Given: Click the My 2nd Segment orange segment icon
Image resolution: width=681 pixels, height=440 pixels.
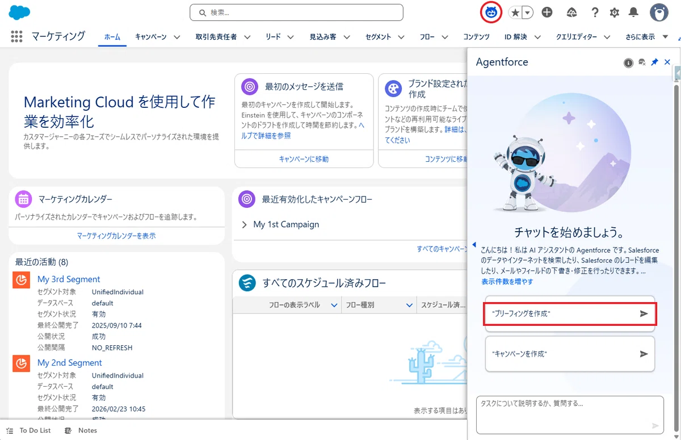Looking at the screenshot, I should pyautogui.click(x=21, y=363).
